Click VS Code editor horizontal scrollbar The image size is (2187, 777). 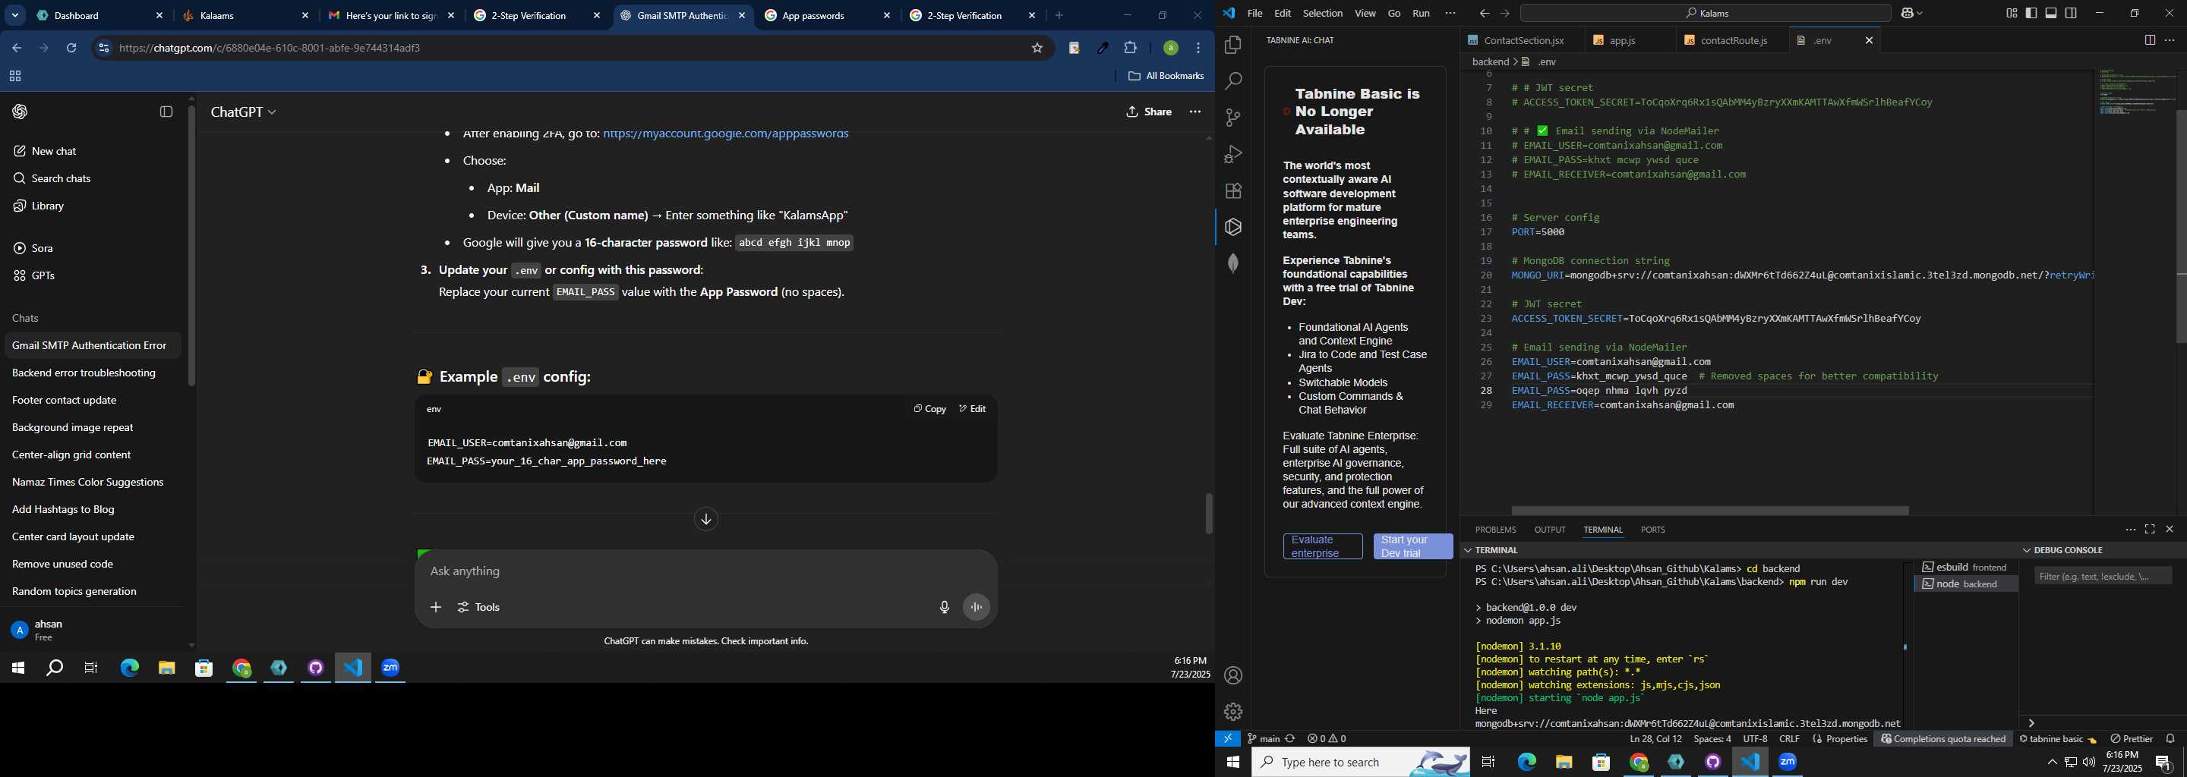click(x=1710, y=511)
